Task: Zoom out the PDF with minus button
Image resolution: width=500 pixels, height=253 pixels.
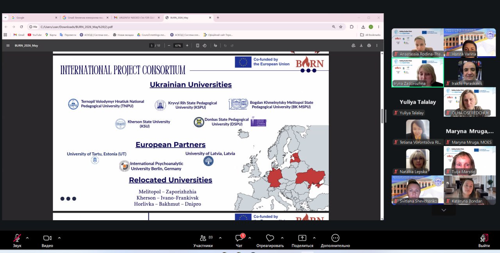Action: tap(169, 45)
